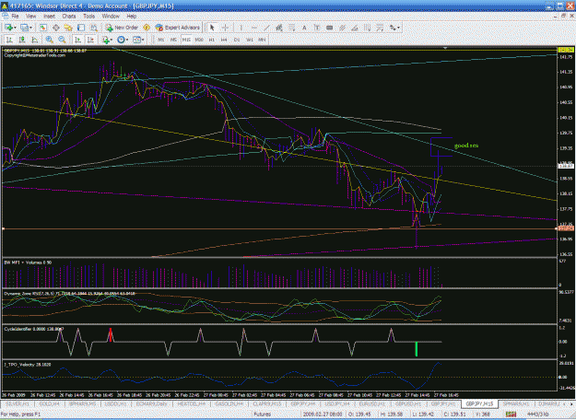Screen dimensions: 576x420
Task: Select the W1 timeframe
Action: (x=250, y=40)
